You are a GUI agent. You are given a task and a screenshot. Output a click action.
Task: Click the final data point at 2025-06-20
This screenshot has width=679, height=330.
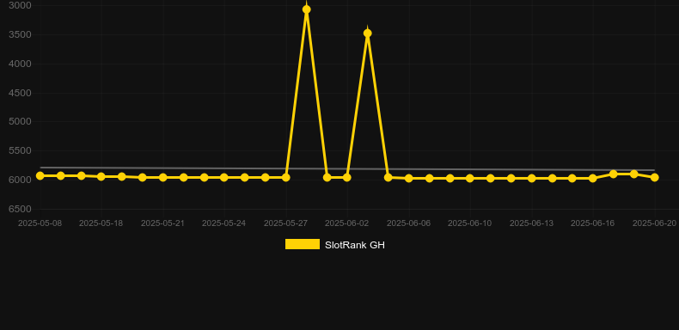coord(654,178)
